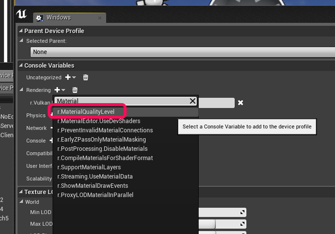
Task: Click the r.Vulkan variable value field
Action: click(217, 103)
